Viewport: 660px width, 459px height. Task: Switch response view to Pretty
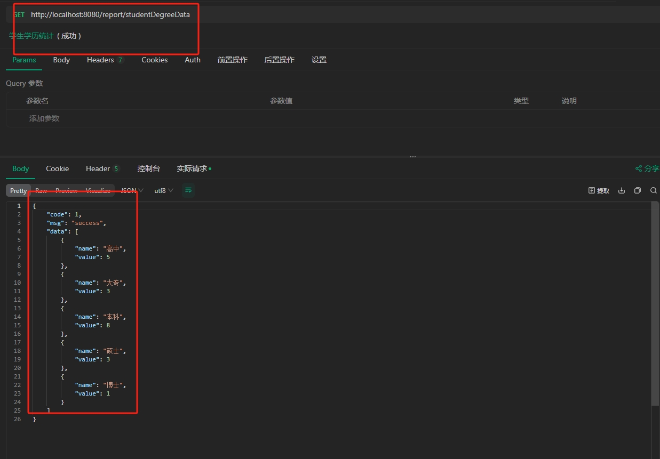pyautogui.click(x=18, y=190)
